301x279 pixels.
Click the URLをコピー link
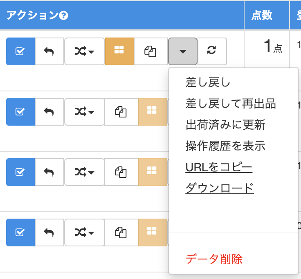point(219,167)
